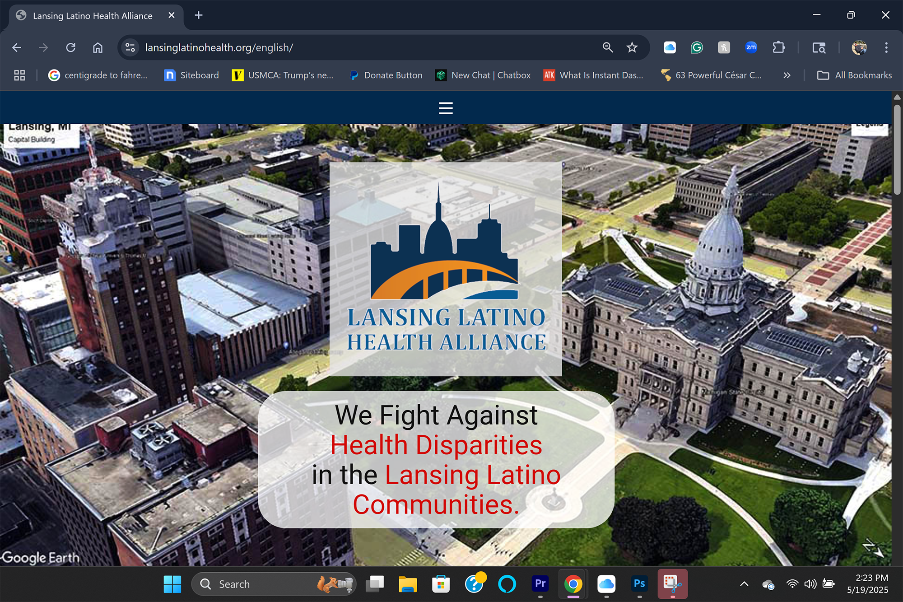The image size is (903, 602).
Task: Reload the current page
Action: [71, 47]
